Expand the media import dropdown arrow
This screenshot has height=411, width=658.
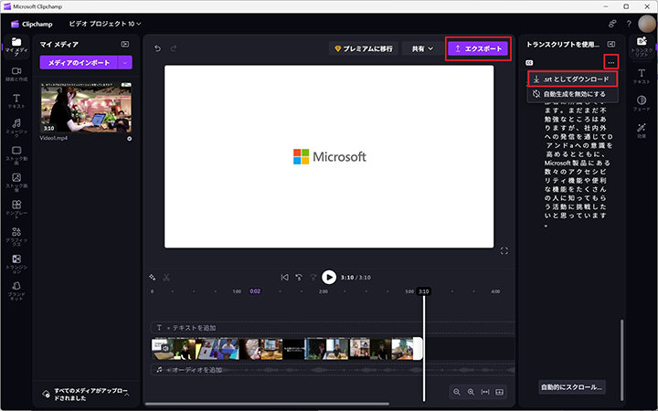[x=125, y=62]
